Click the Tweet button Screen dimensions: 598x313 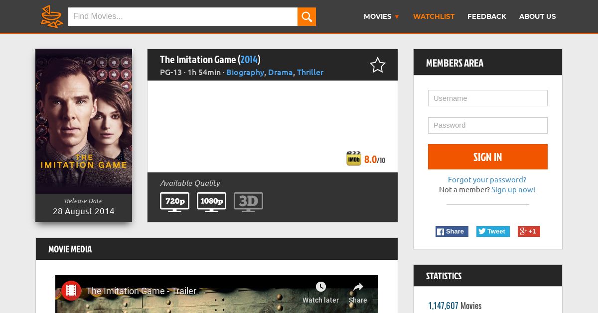pos(493,232)
